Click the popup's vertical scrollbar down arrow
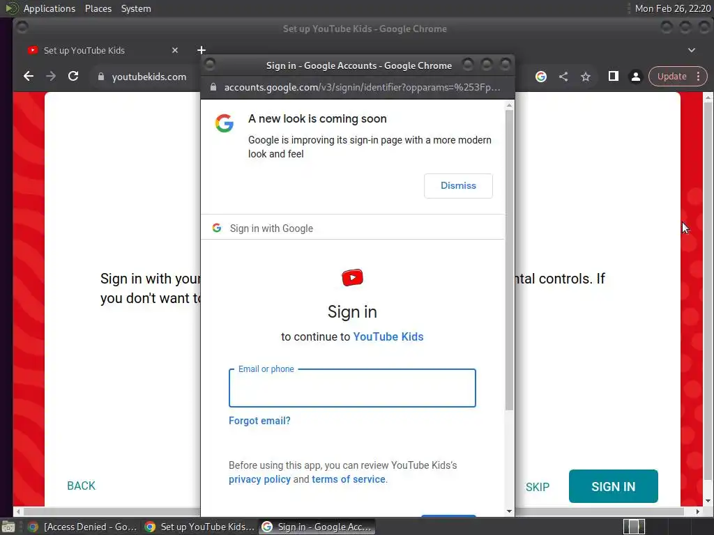Viewport: 714px width, 535px height. 509,511
